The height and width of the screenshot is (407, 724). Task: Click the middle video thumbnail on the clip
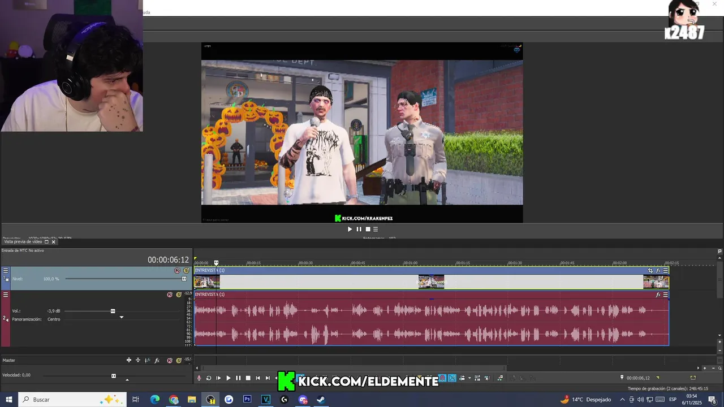tap(431, 282)
